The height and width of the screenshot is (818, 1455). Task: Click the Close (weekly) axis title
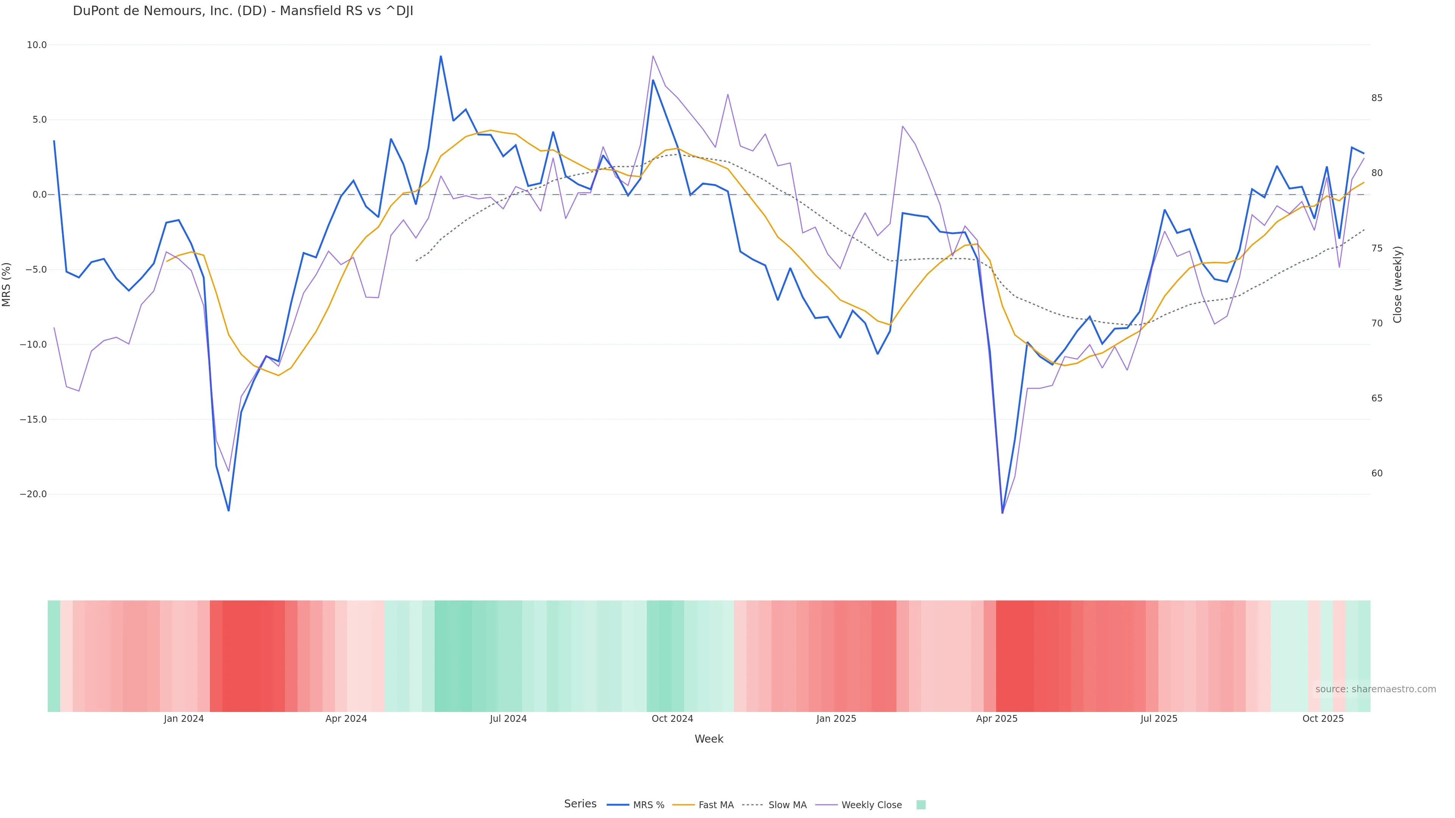point(1397,284)
